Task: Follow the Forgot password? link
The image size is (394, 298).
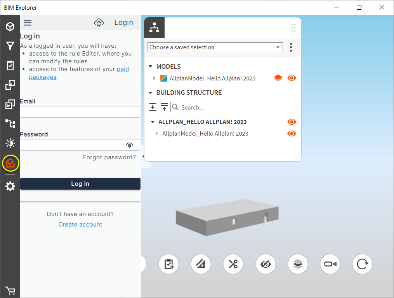Action: 109,157
